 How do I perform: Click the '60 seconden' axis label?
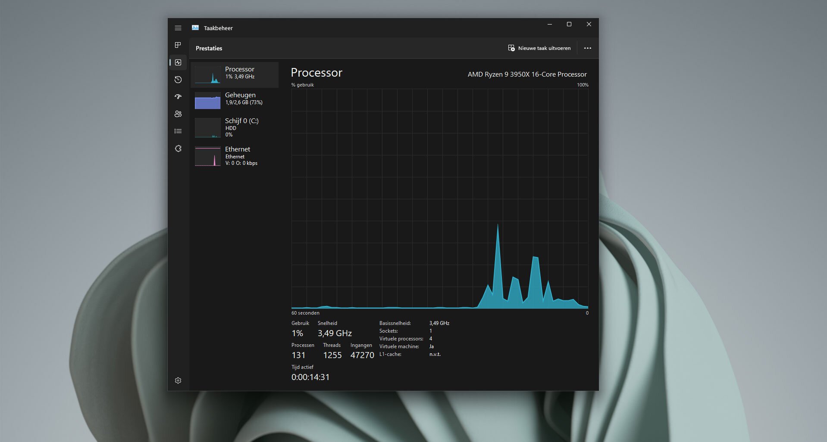coord(305,313)
